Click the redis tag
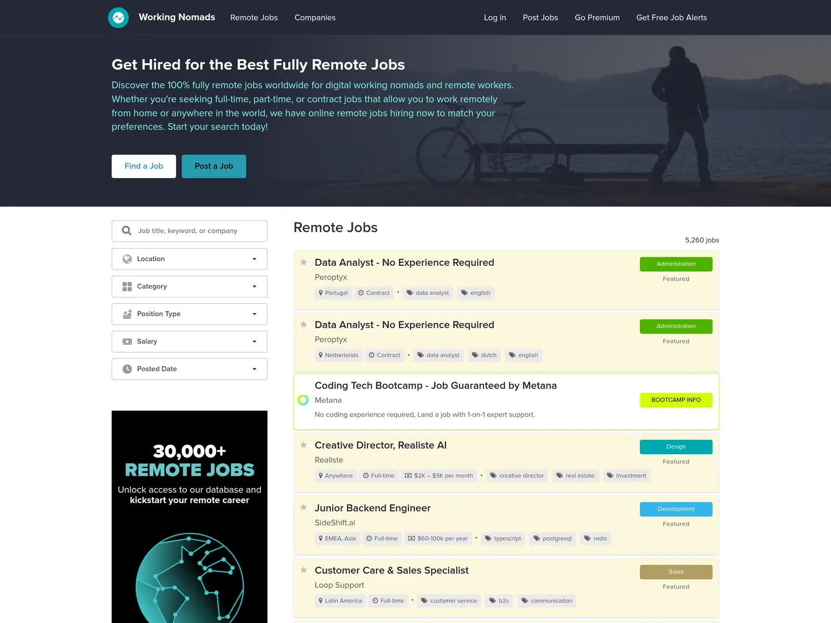831x623 pixels. tap(595, 538)
